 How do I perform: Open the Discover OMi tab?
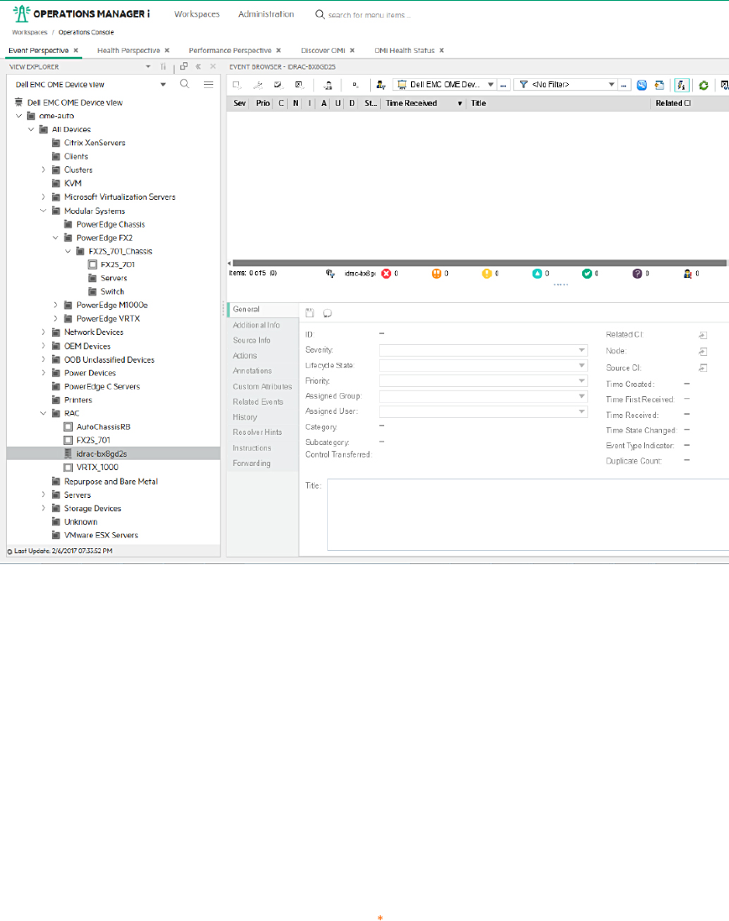pos(323,50)
